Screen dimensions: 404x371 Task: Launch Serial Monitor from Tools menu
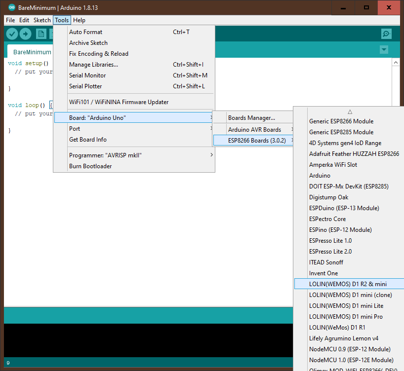(x=134, y=75)
